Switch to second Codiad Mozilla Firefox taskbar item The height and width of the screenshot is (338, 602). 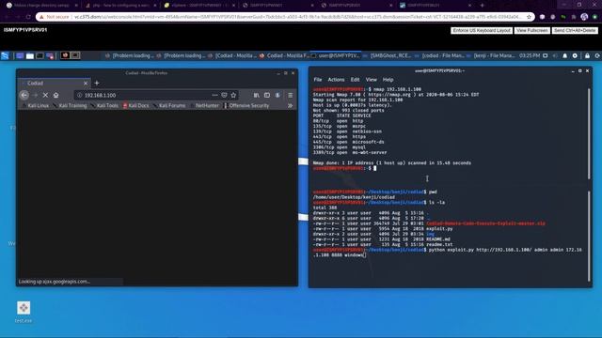point(284,55)
